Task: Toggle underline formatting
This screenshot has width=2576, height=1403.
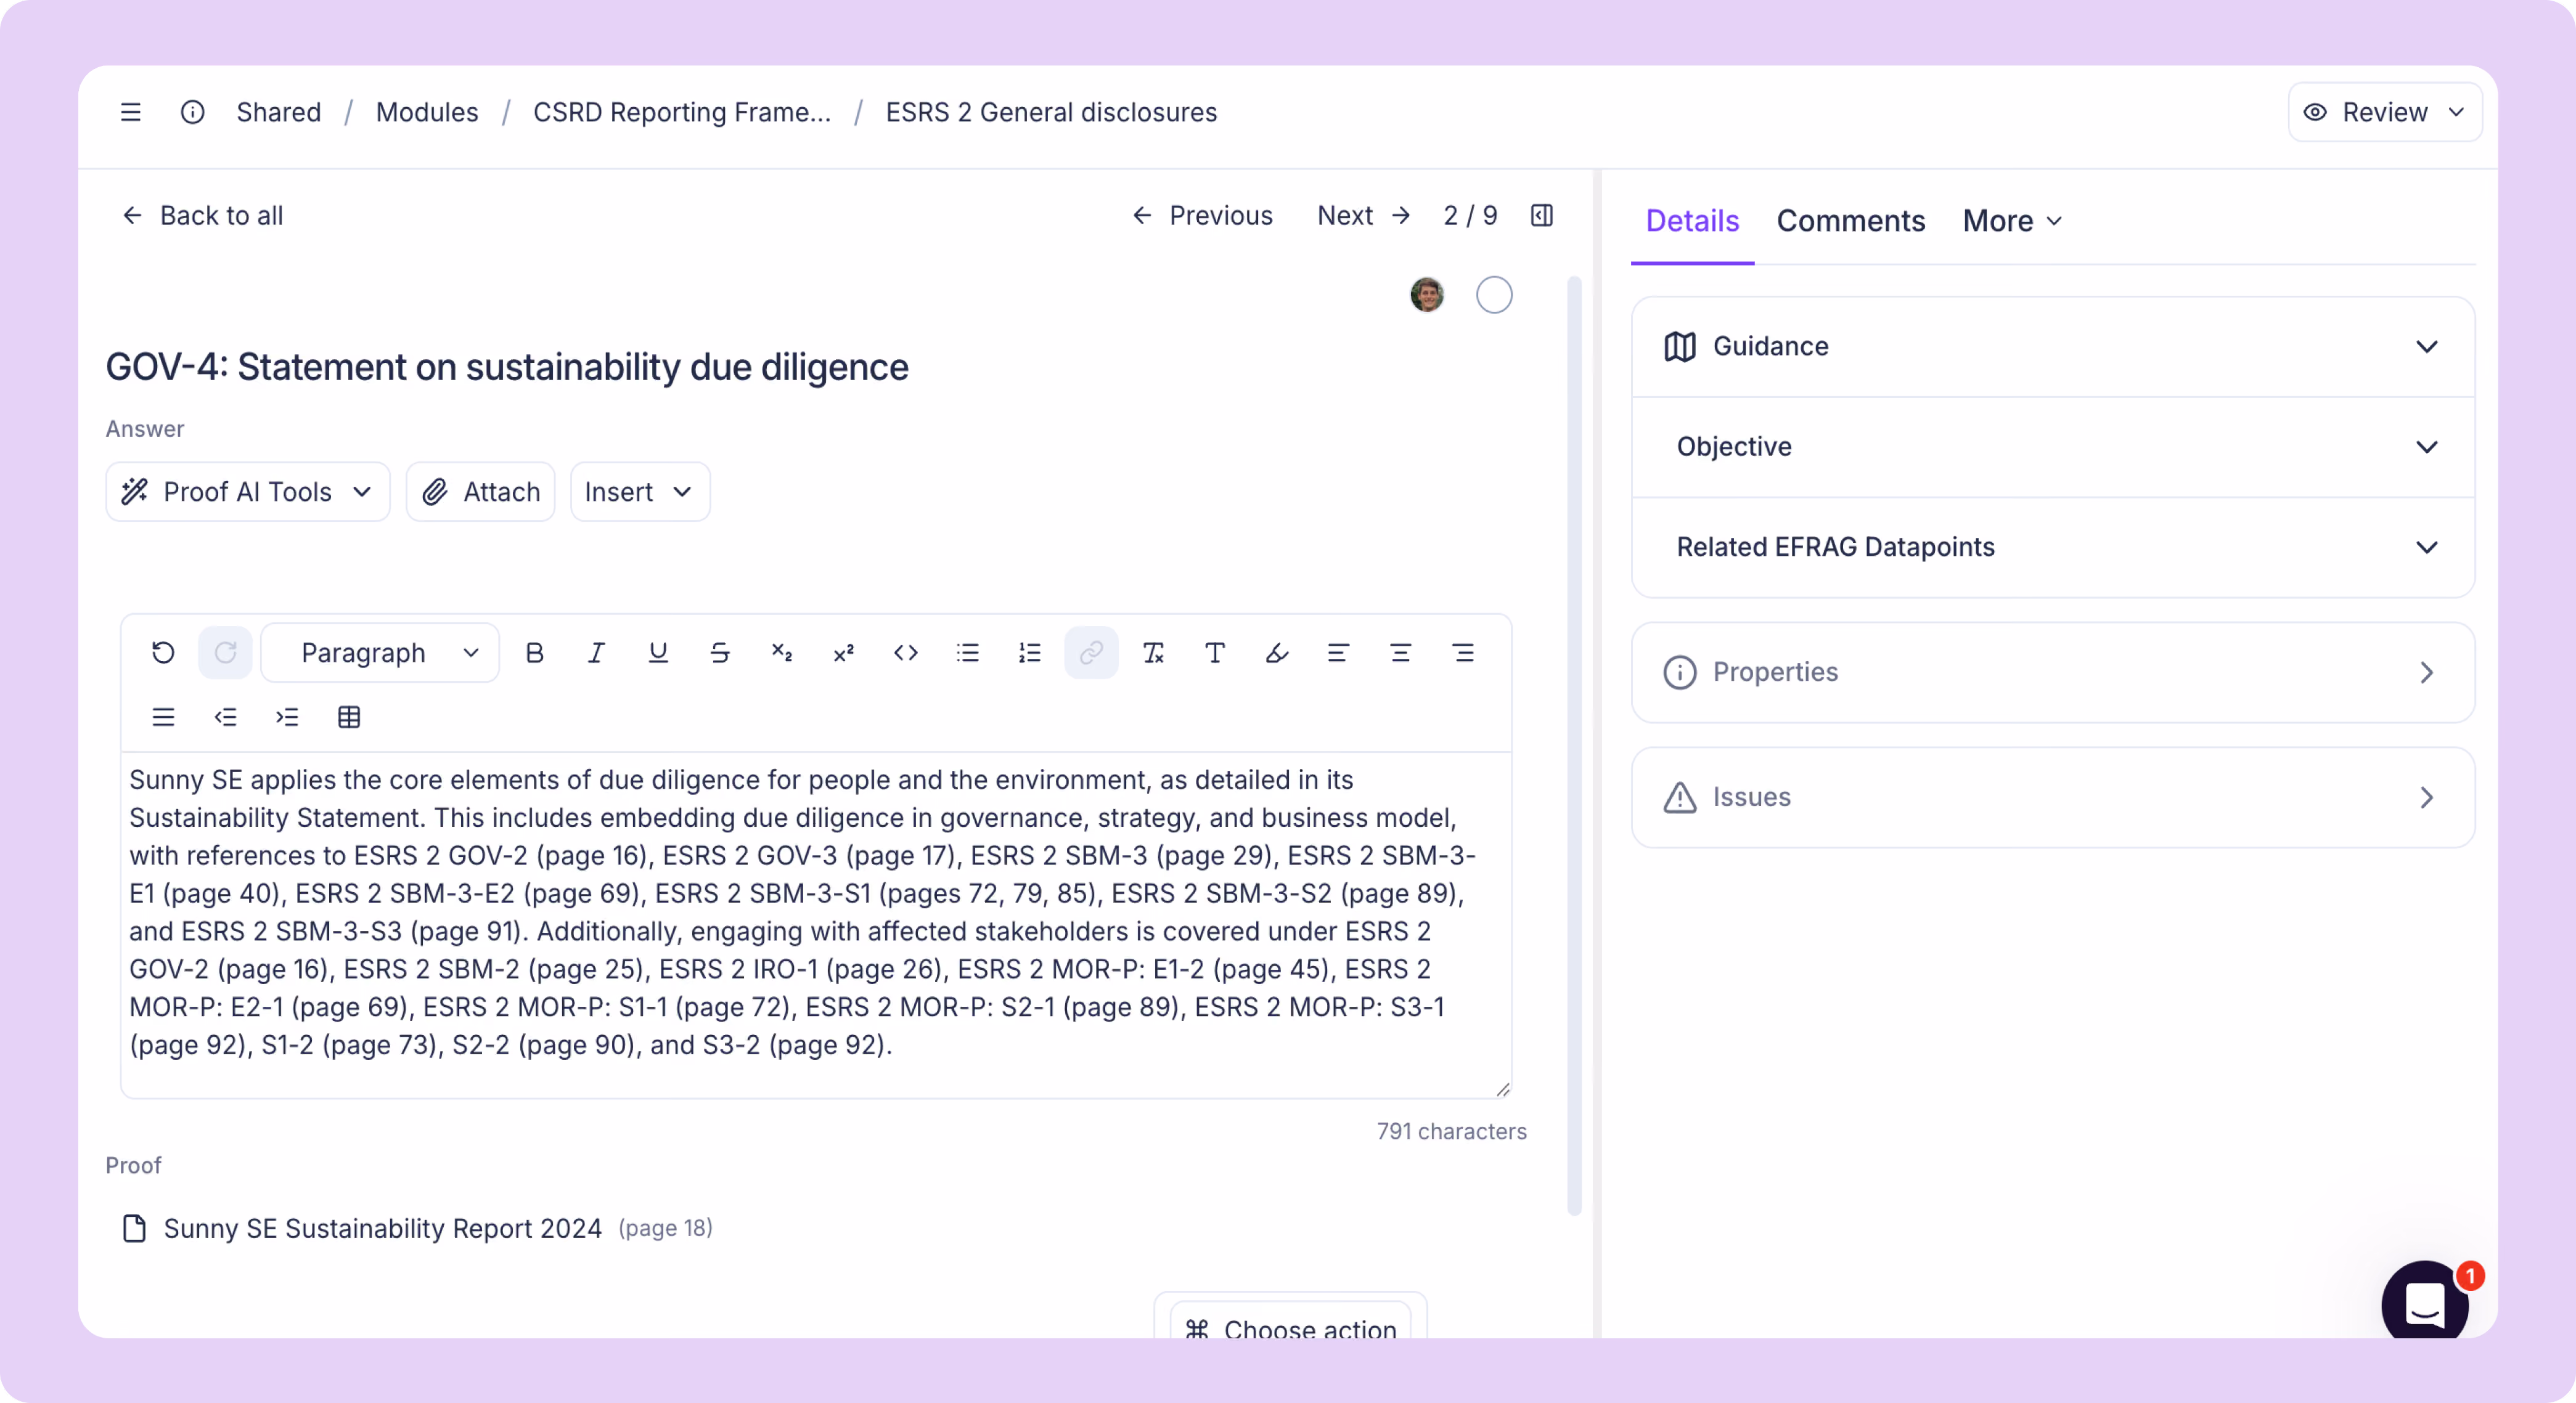Action: 658,653
